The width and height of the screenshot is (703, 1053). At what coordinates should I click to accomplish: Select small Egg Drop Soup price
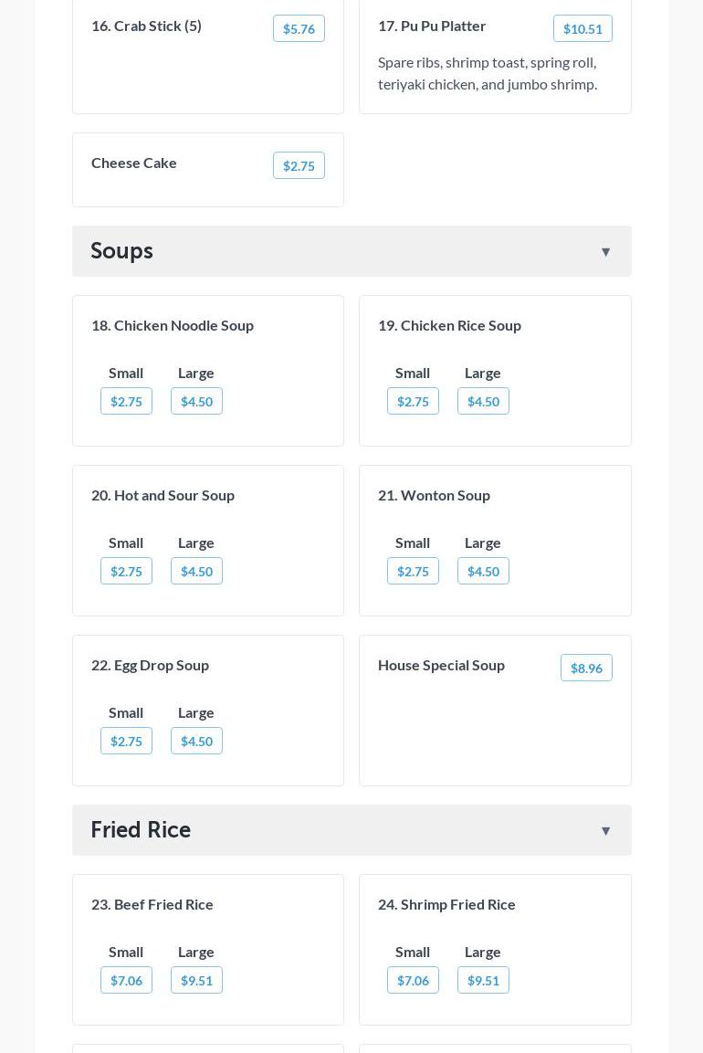(x=126, y=742)
